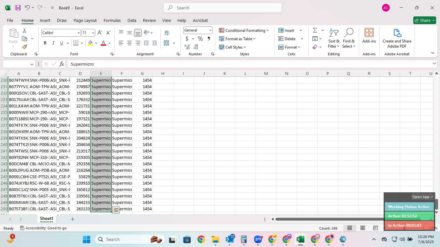Screen dimensions: 440x247
Task: Toggle Italic formatting
Action: click(53, 43)
